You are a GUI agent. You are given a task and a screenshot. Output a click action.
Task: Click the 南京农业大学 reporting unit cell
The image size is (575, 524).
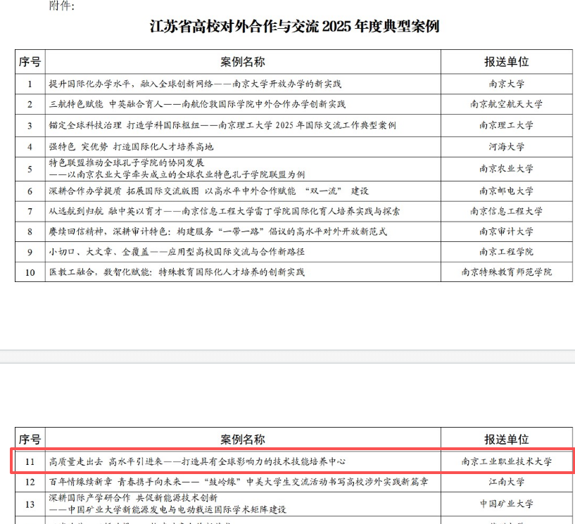[506, 169]
